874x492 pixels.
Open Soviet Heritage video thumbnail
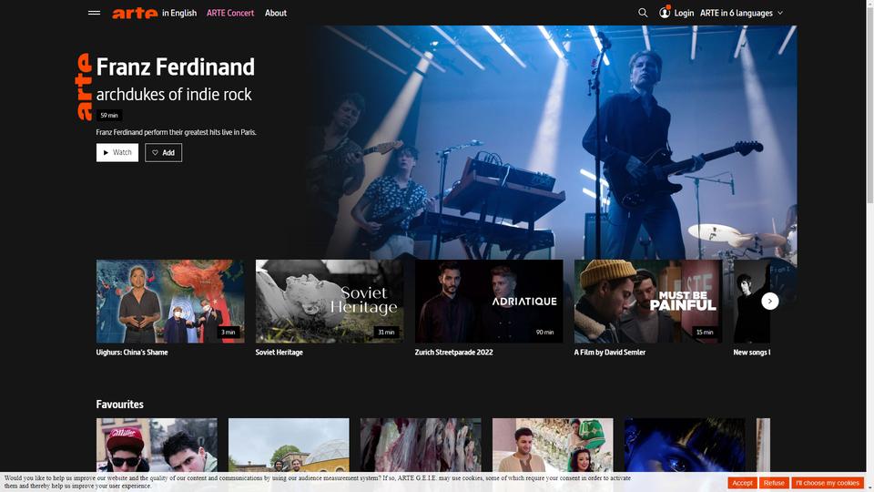coord(330,302)
